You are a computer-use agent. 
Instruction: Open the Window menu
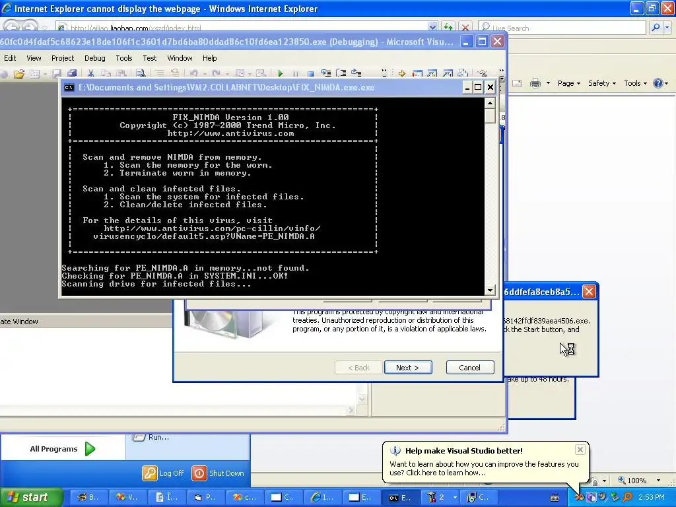tap(180, 58)
